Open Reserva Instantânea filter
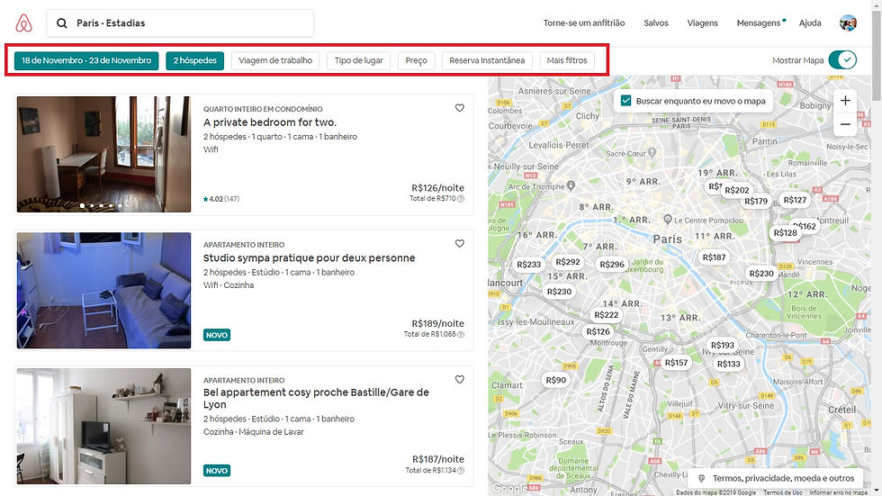The width and height of the screenshot is (882, 496). coord(487,60)
